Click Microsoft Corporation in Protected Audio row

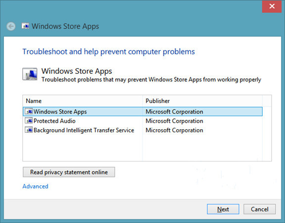(174, 121)
